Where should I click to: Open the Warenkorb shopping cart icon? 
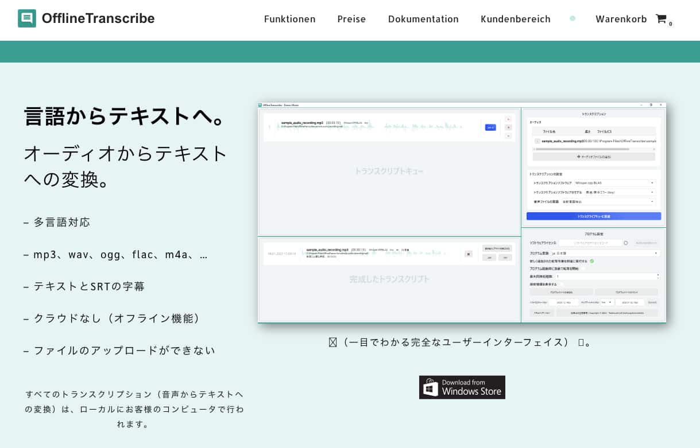click(x=662, y=18)
